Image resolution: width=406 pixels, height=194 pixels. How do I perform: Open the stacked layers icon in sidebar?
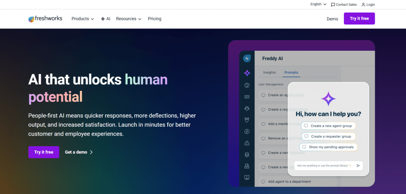(x=247, y=155)
